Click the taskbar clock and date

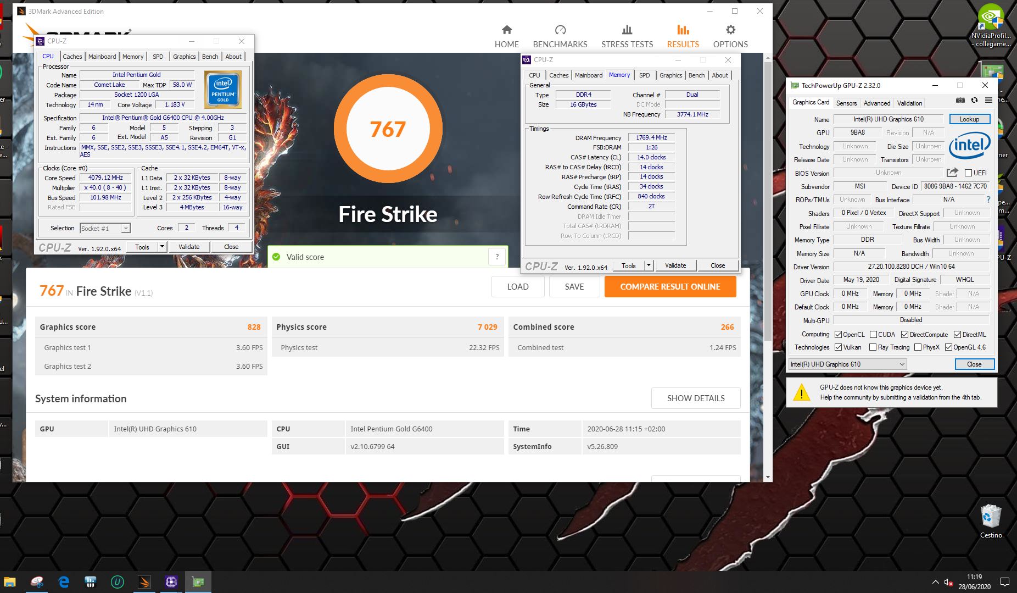[974, 581]
